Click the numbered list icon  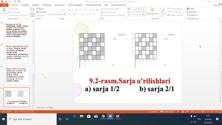tap(85, 10)
